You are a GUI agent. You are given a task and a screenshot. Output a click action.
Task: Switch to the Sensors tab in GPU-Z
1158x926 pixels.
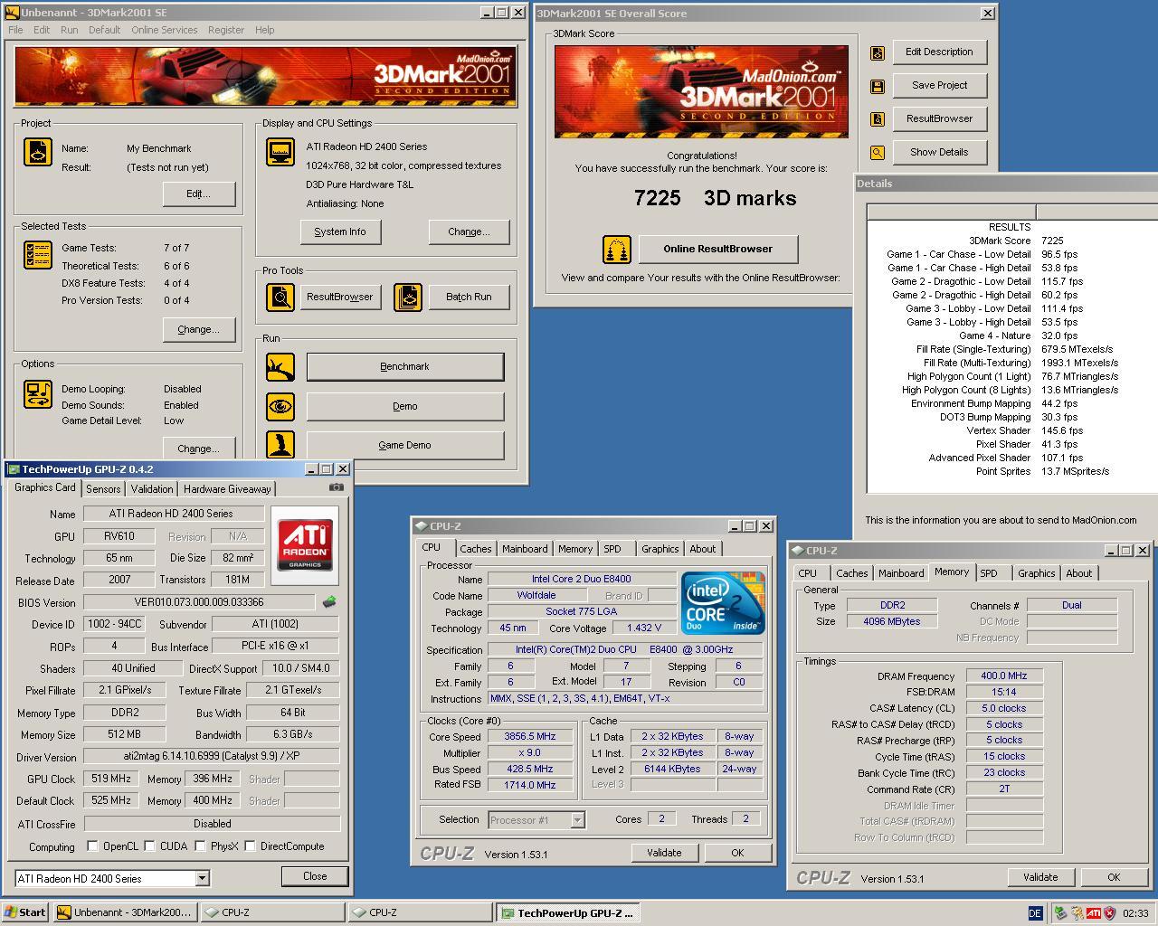tap(103, 488)
